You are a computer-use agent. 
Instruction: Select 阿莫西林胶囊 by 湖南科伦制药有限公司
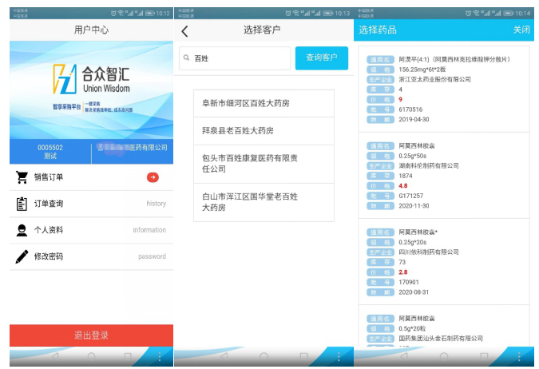(x=443, y=176)
